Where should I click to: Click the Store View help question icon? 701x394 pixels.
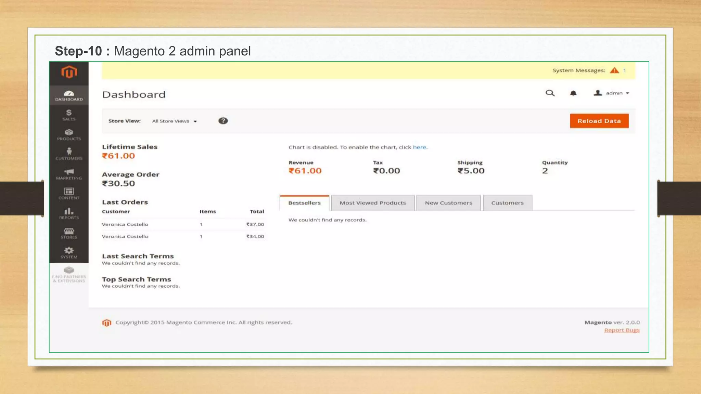click(x=223, y=121)
